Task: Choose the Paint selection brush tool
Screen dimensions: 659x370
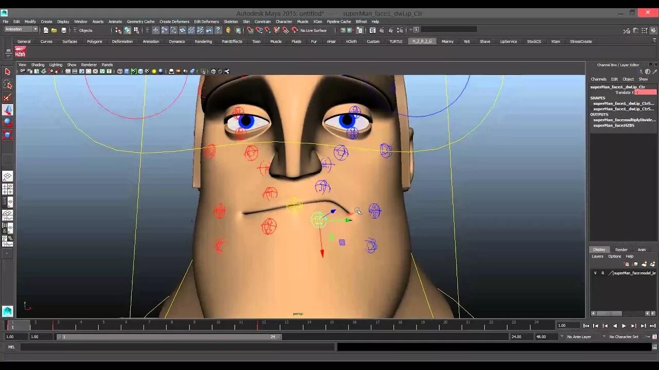Action: point(7,97)
